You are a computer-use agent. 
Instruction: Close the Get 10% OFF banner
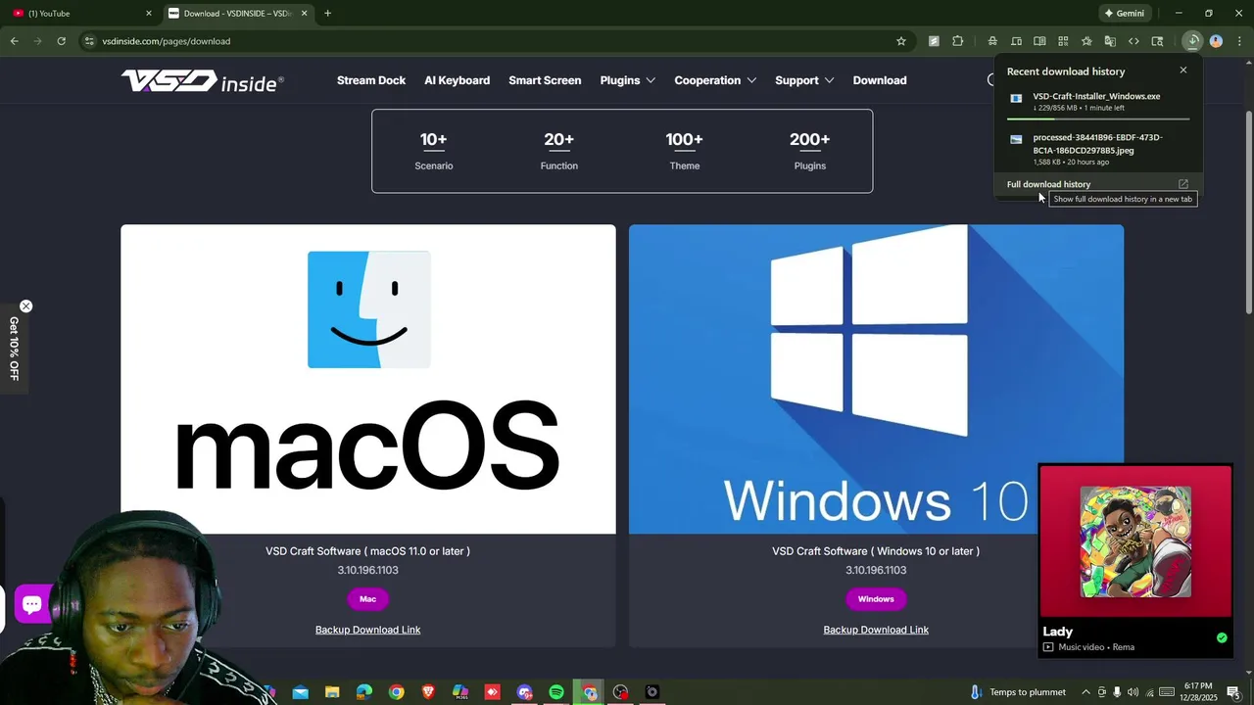point(26,306)
